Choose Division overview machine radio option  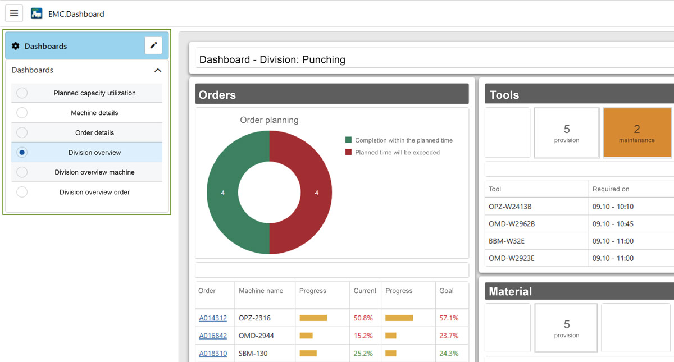(x=22, y=172)
